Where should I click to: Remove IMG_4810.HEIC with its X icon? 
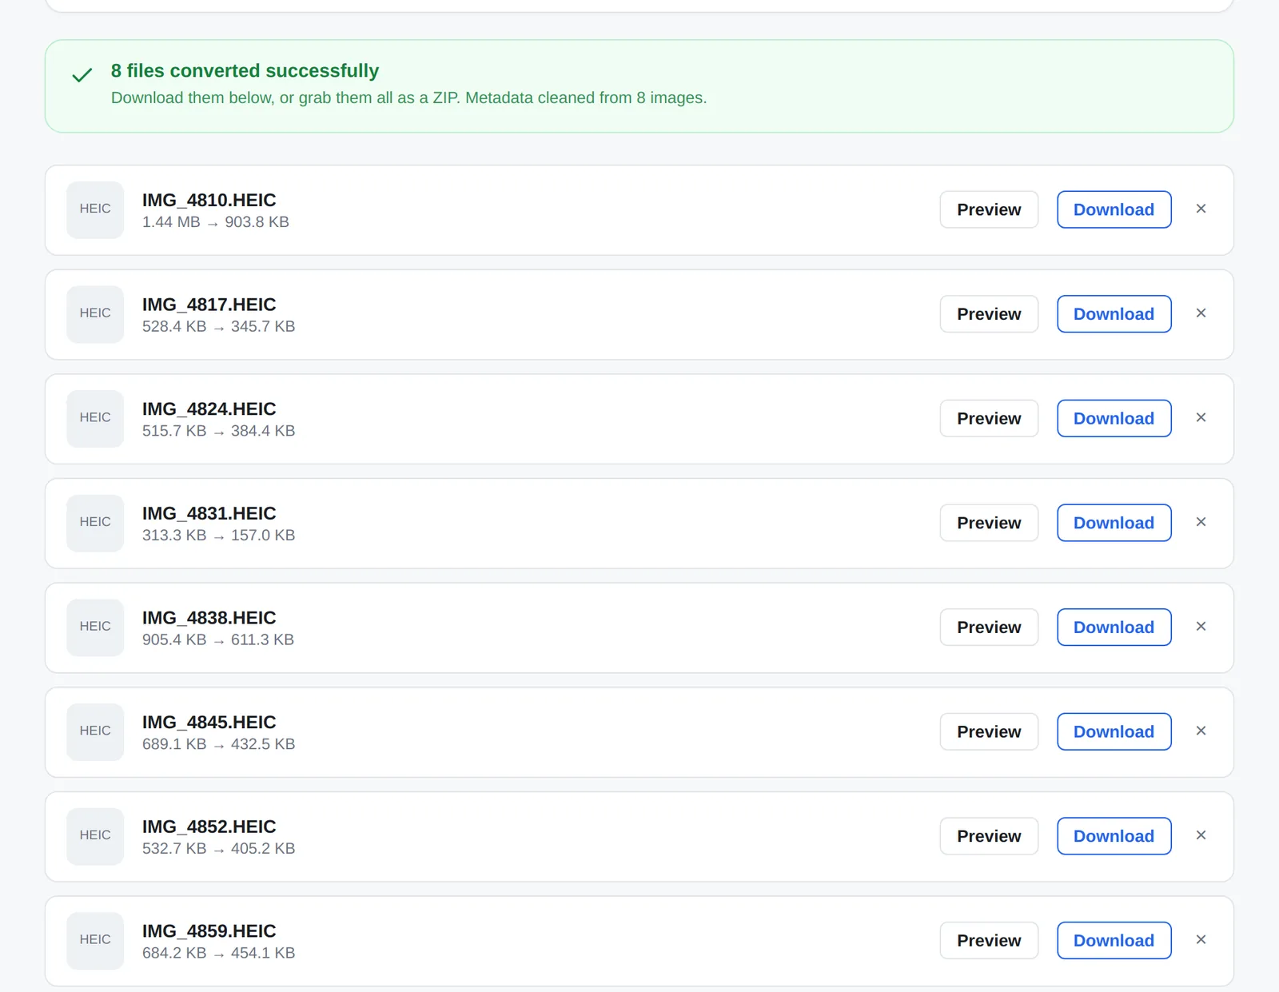1201,209
